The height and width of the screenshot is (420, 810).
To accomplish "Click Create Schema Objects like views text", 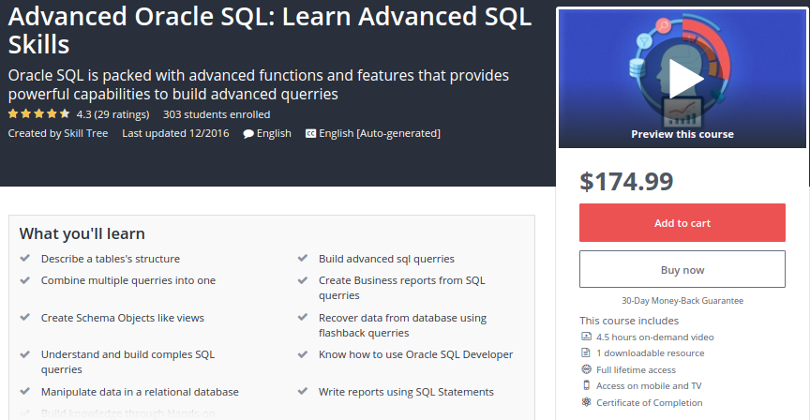I will click(x=123, y=318).
